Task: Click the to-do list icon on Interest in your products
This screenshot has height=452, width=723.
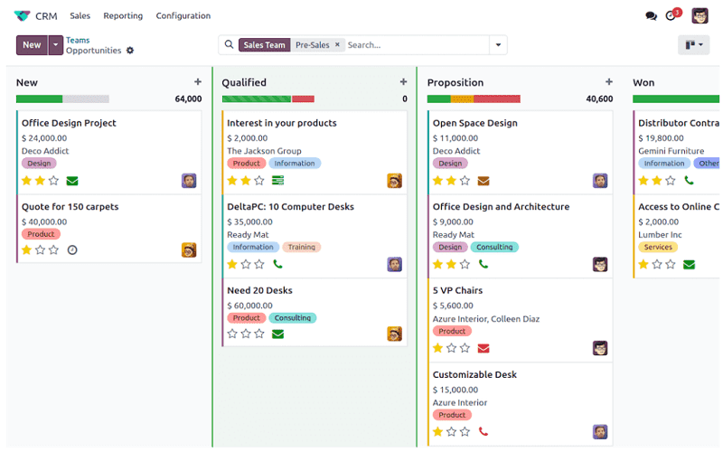Action: tap(278, 180)
